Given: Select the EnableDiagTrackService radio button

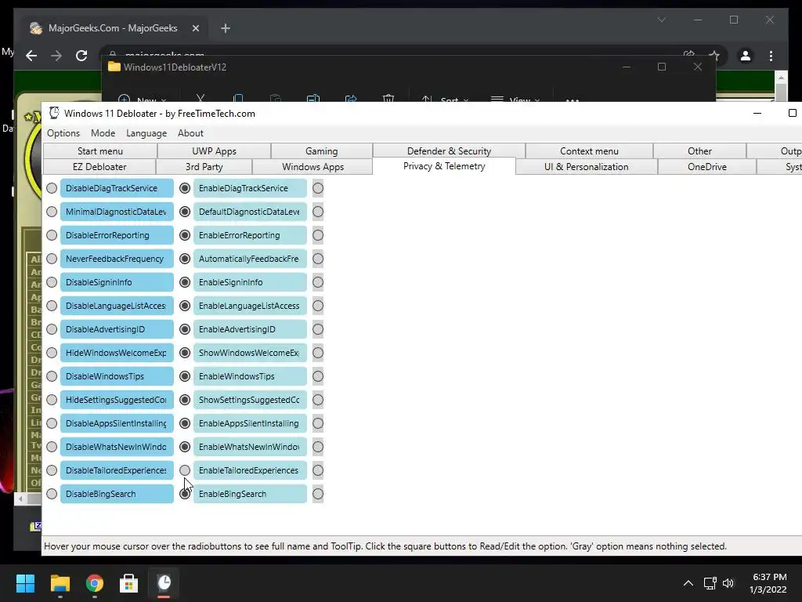Looking at the screenshot, I should tap(185, 188).
